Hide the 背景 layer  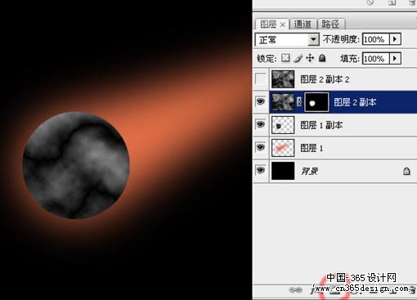click(x=261, y=170)
